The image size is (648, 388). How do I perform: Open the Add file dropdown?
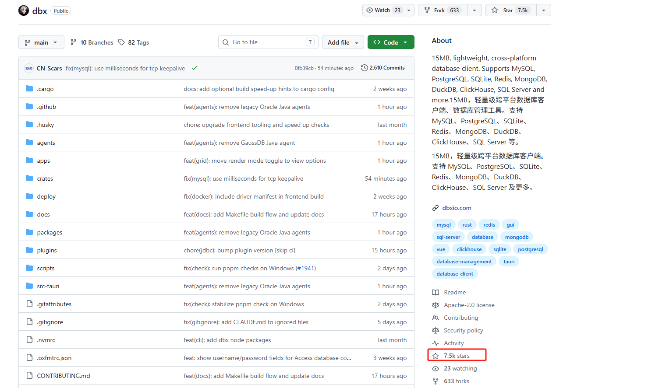click(343, 42)
